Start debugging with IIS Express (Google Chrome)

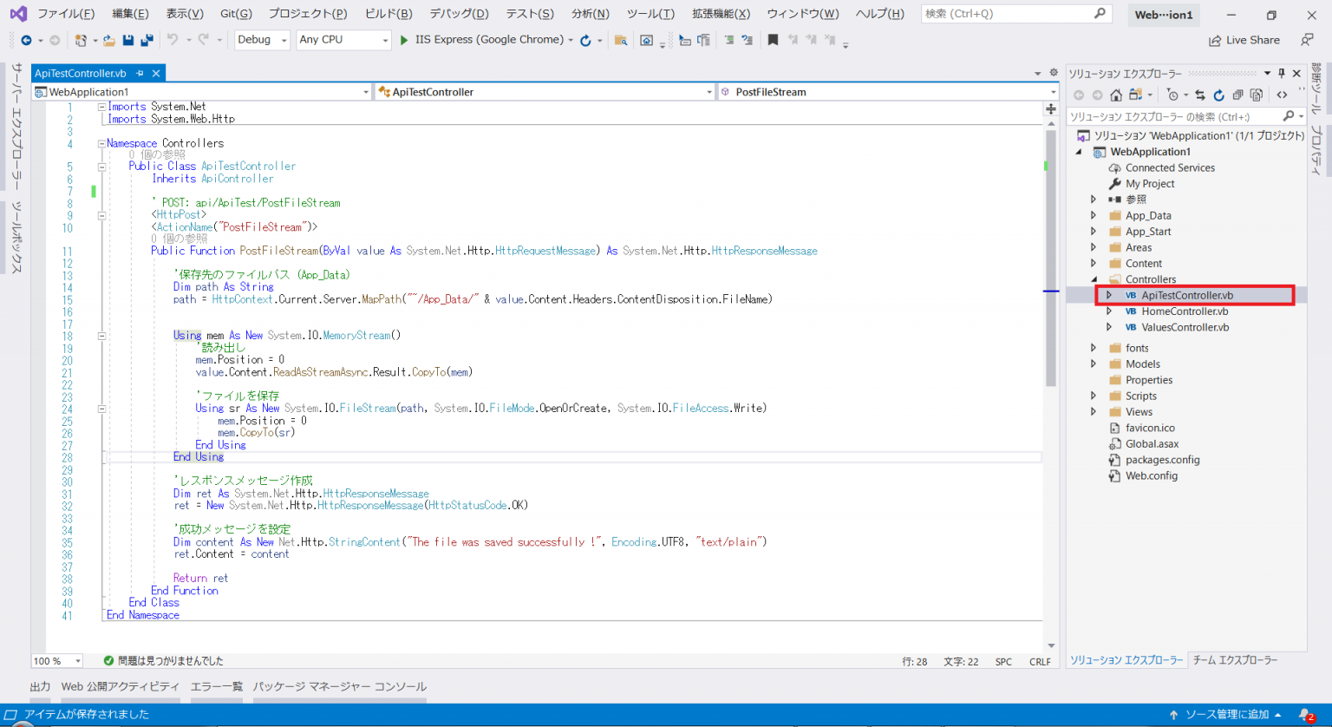tap(404, 40)
